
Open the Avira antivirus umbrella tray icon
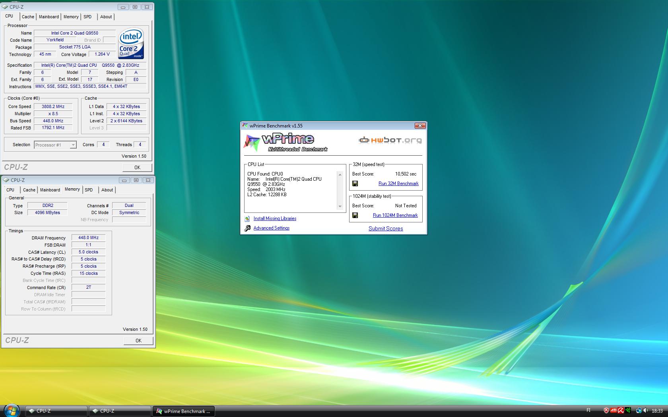pos(621,410)
